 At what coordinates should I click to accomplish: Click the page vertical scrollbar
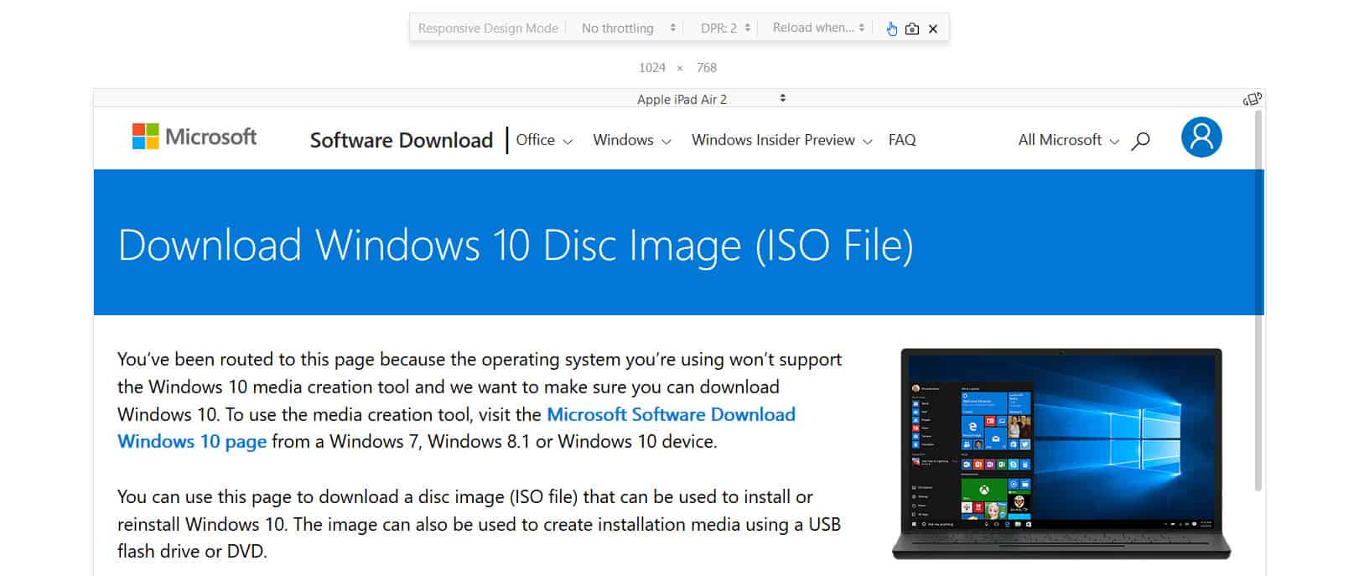pyautogui.click(x=1258, y=302)
